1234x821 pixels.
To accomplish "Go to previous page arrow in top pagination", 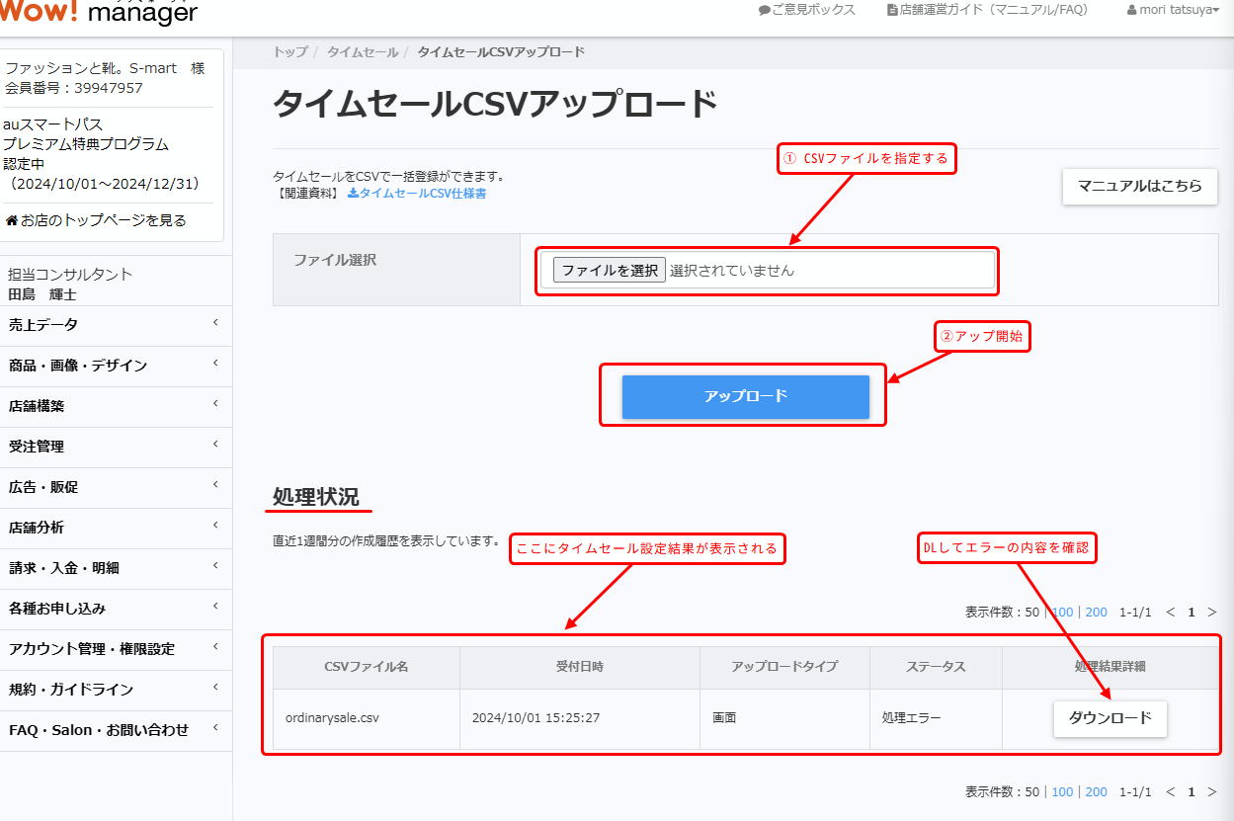I will pyautogui.click(x=1171, y=613).
